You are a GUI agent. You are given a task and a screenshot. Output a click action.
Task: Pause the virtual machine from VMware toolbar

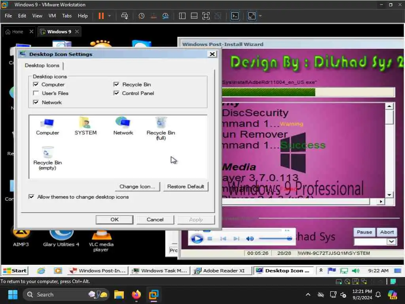[101, 16]
